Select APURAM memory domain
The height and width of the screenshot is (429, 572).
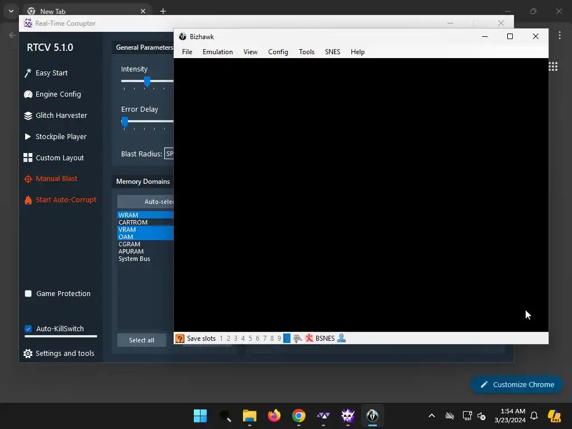pyautogui.click(x=146, y=251)
